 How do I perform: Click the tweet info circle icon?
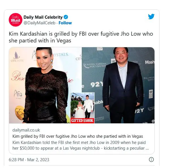pos(151,160)
